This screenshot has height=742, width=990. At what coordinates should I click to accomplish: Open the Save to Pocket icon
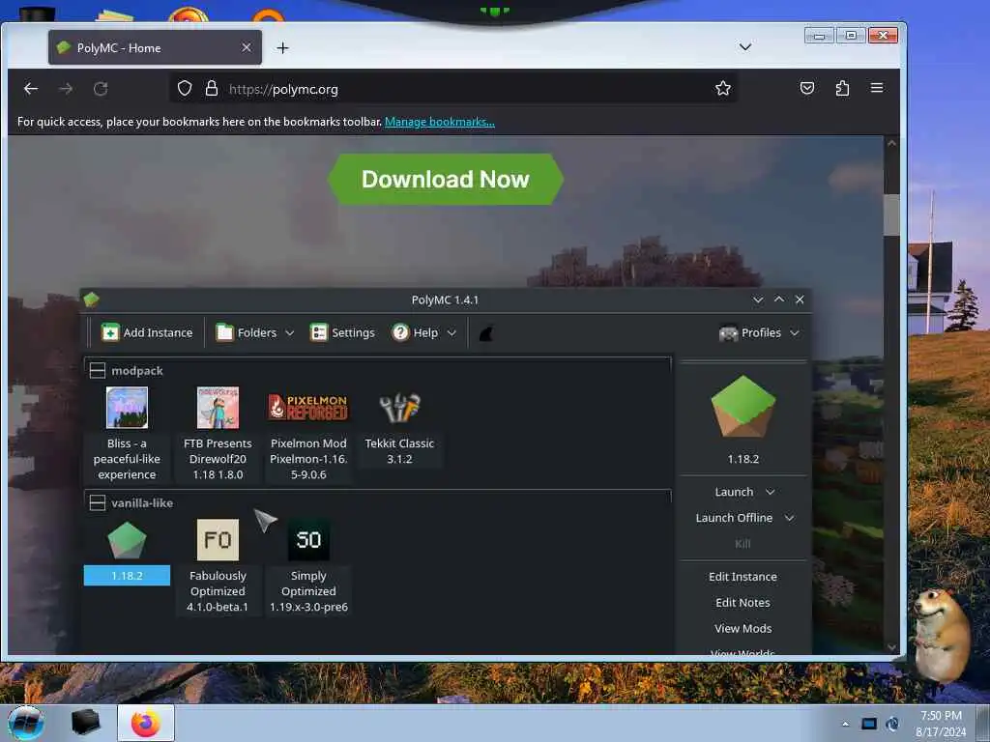click(x=807, y=88)
